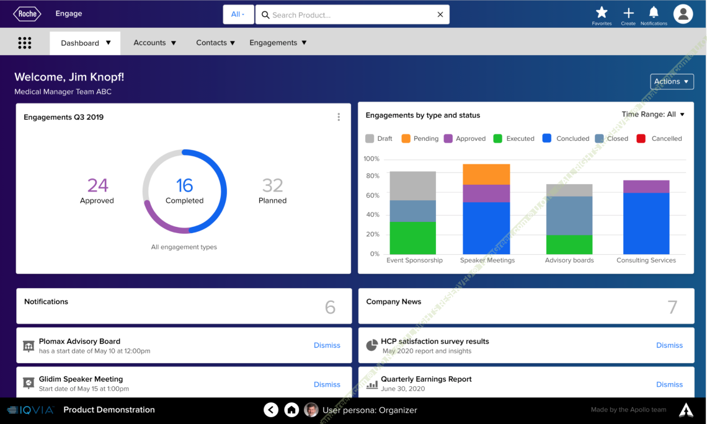Open the All search filter dropdown
707x424 pixels.
(x=238, y=14)
